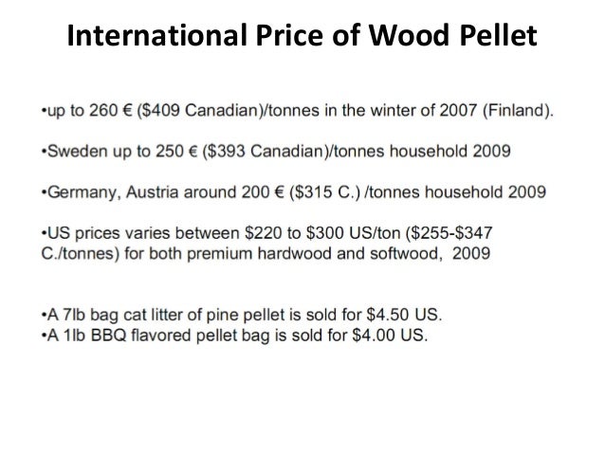
Task: Click the "(Finland)" word
Action: [516, 111]
